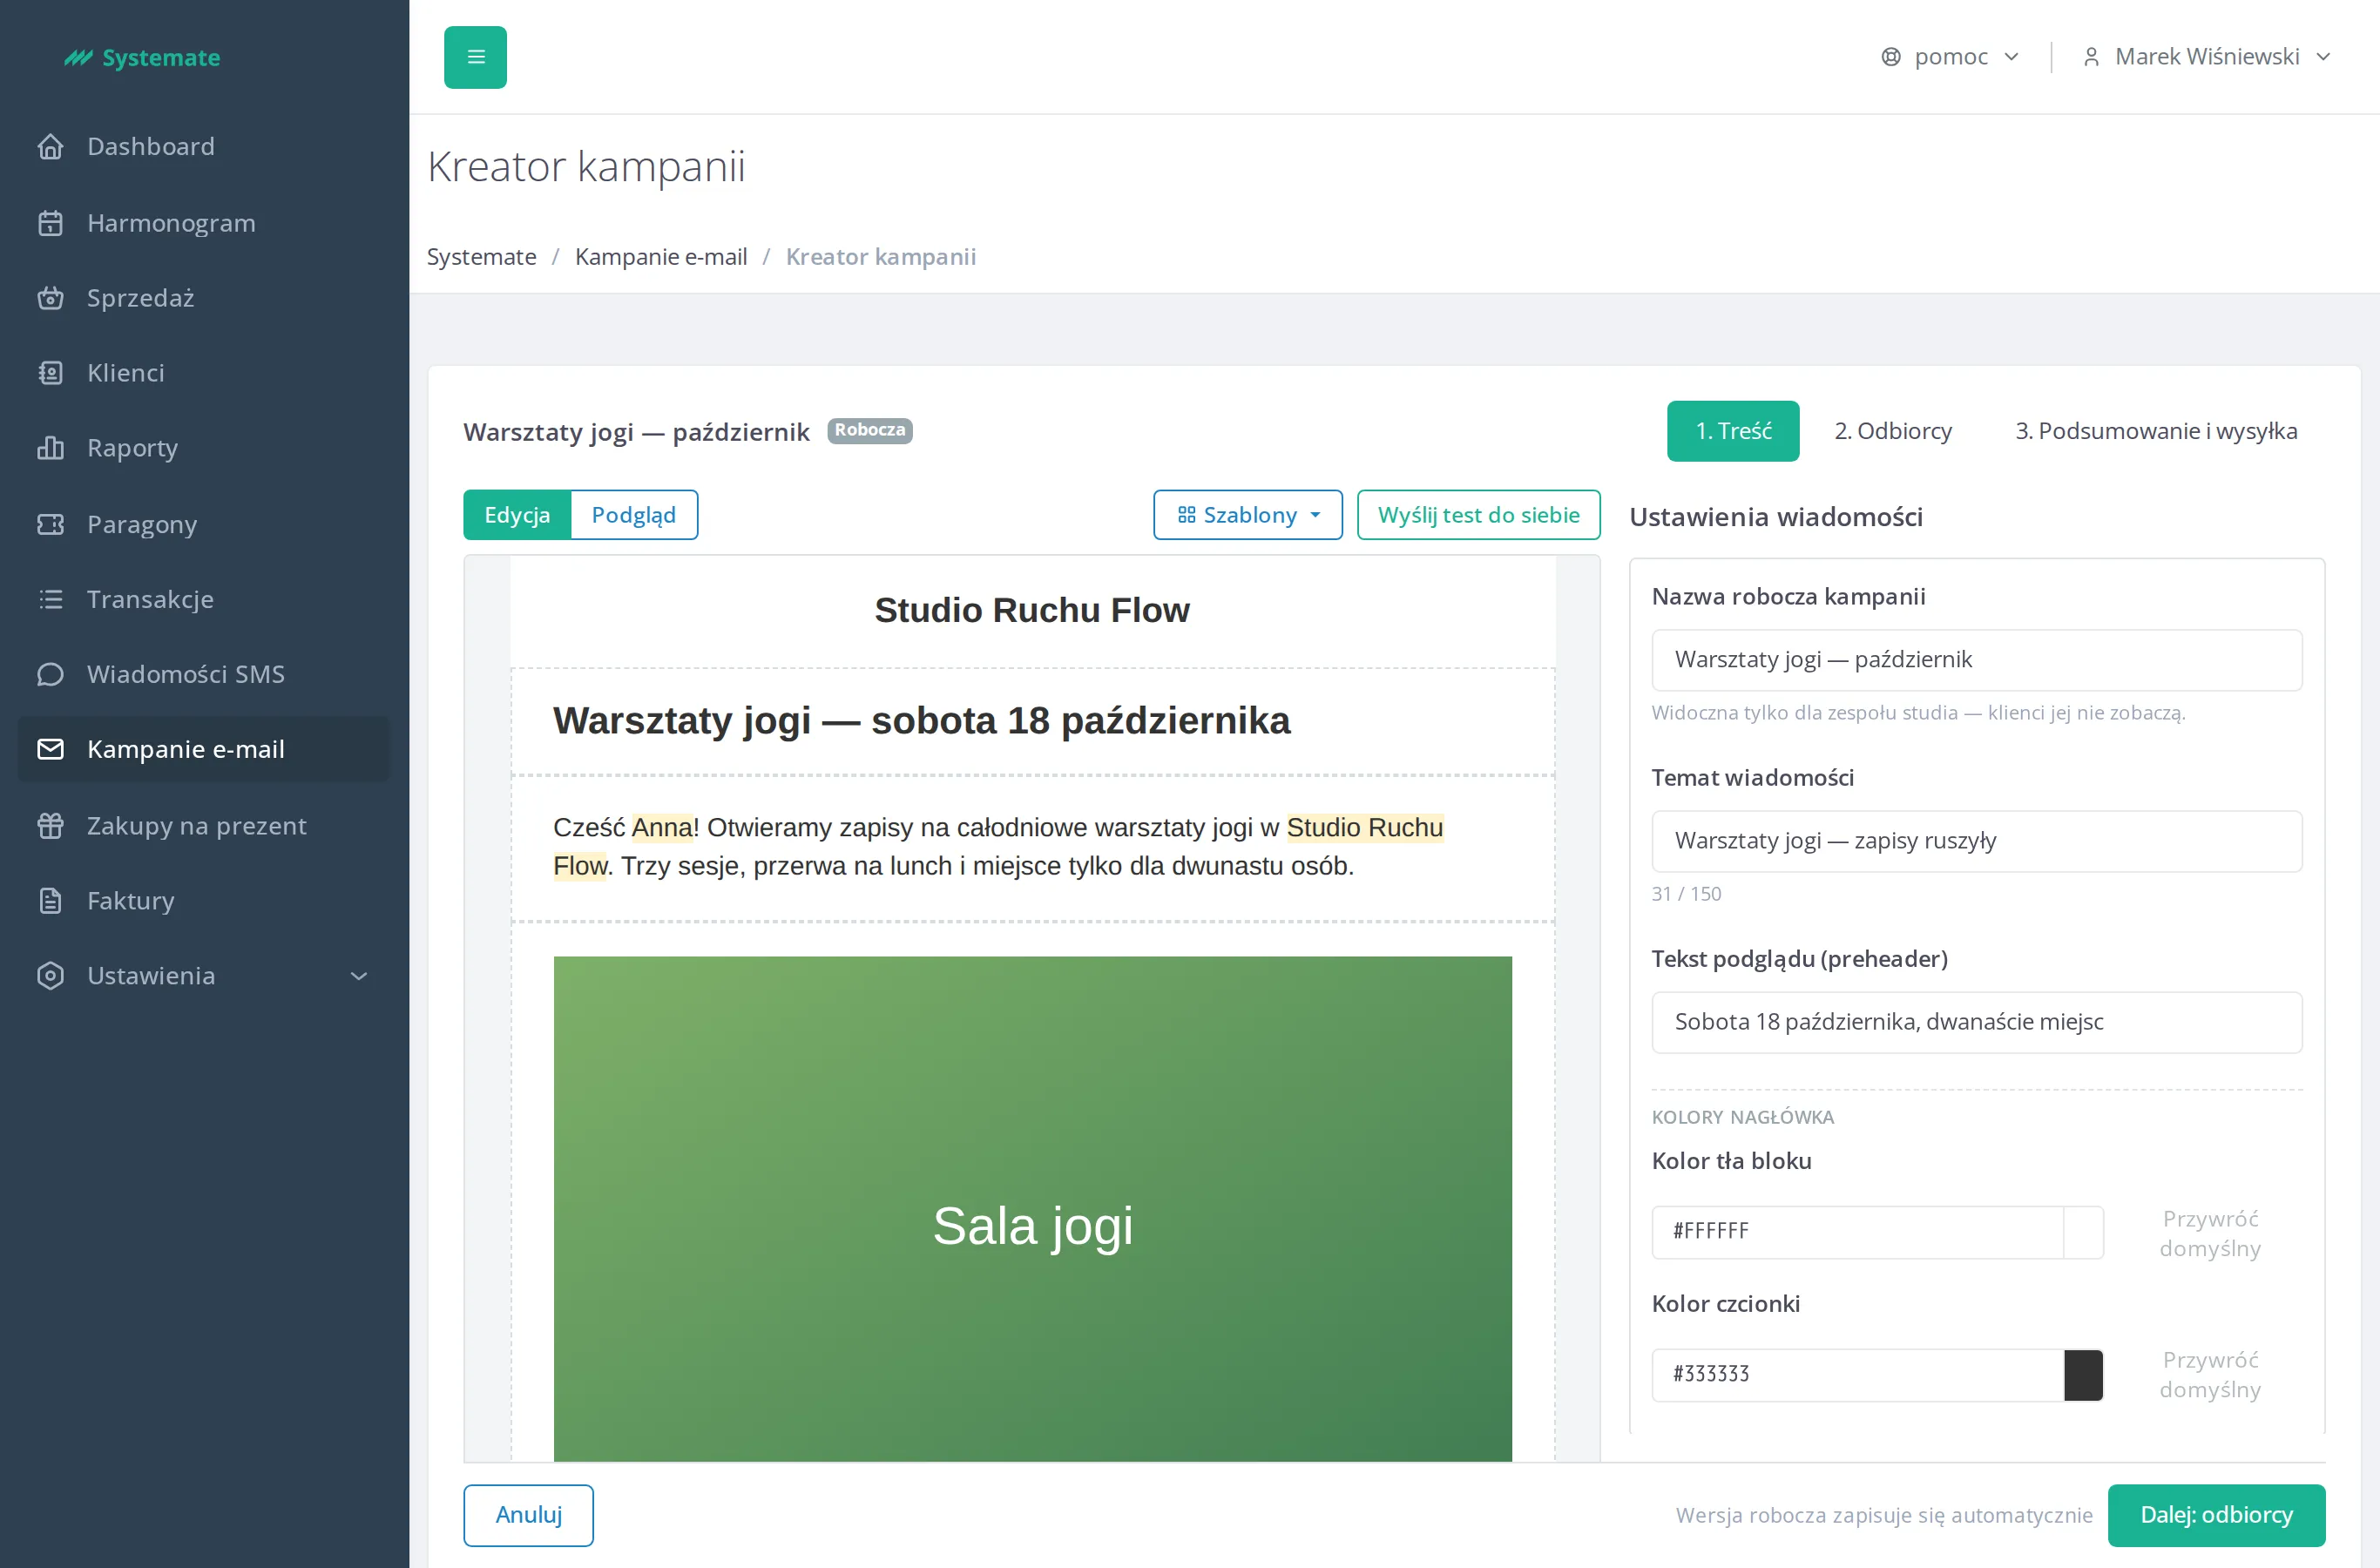2380x1568 pixels.
Task: Click the Kampanie e-mail envelope icon
Action: tap(50, 749)
